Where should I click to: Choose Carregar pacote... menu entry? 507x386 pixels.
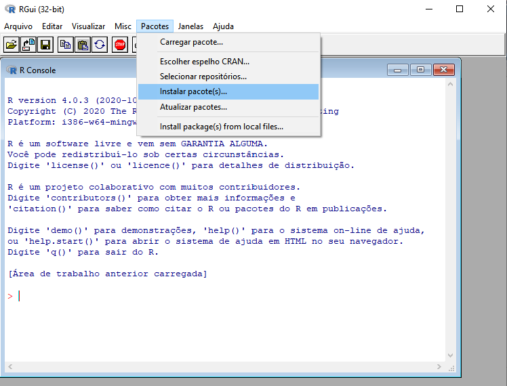[228, 42]
